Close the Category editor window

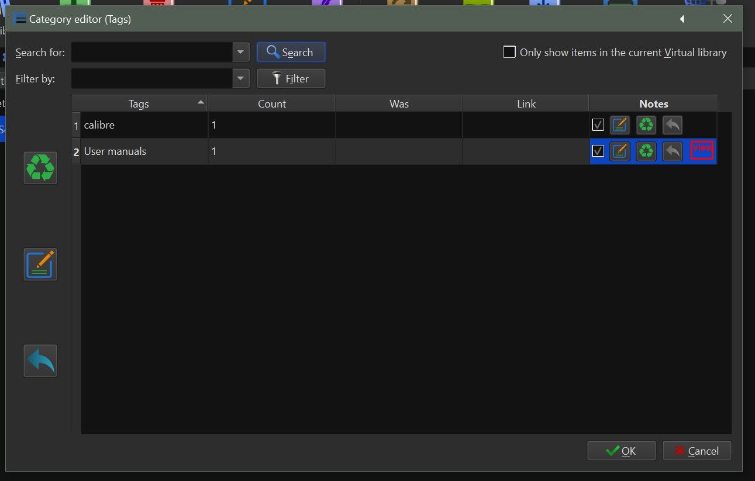point(728,19)
